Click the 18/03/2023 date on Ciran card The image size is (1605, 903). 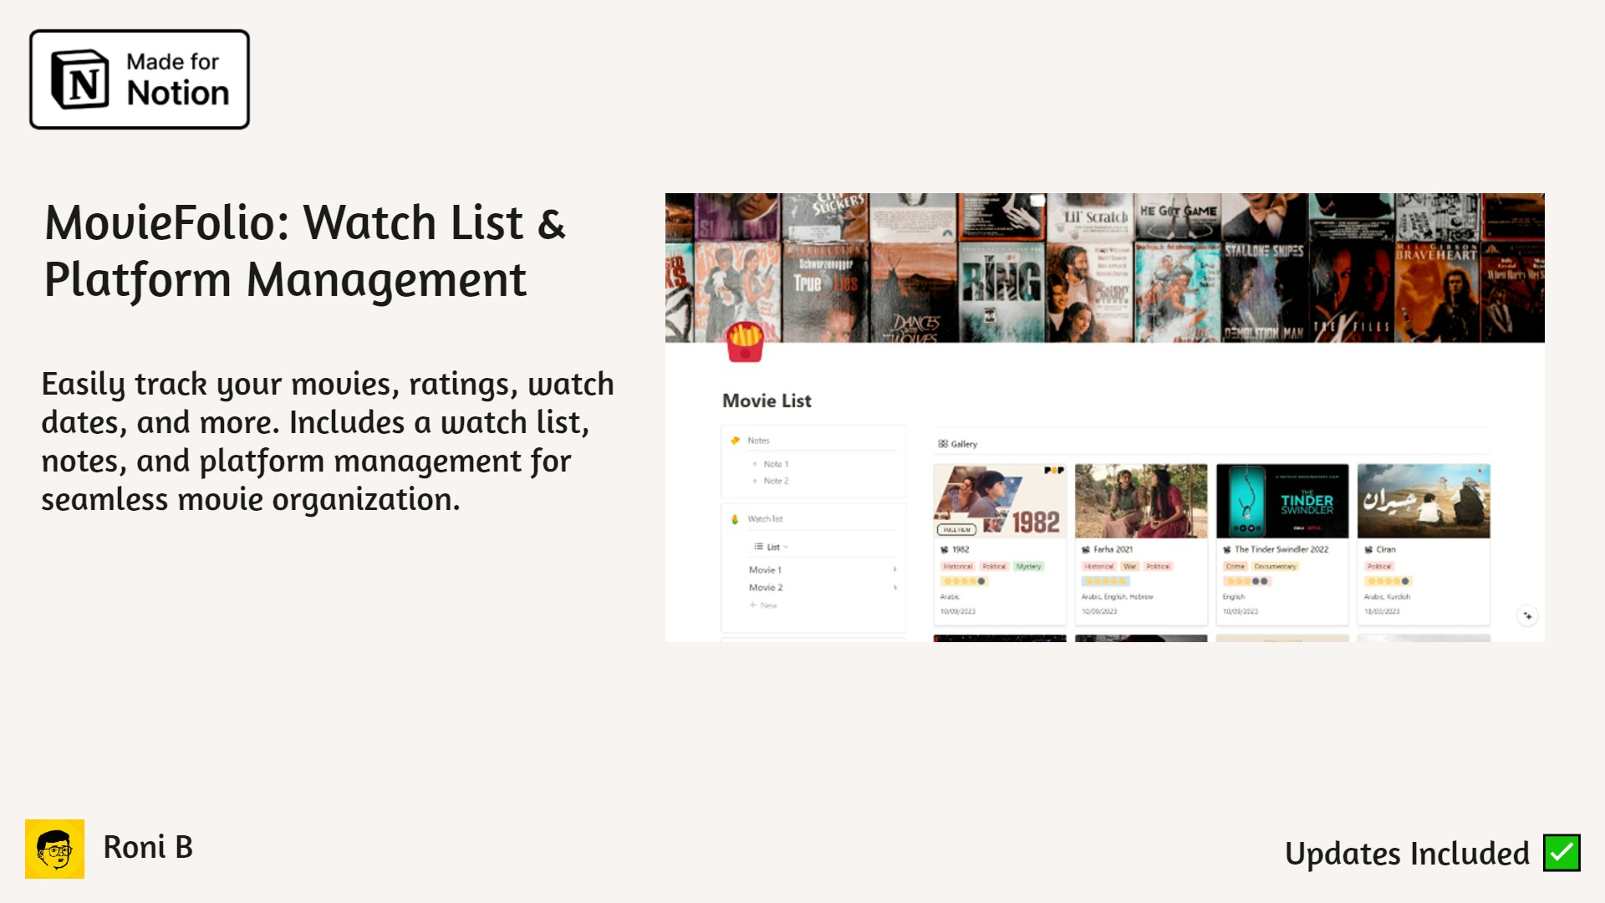pos(1382,612)
